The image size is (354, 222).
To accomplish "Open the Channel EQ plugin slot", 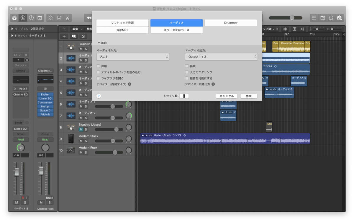I will click(21, 94).
